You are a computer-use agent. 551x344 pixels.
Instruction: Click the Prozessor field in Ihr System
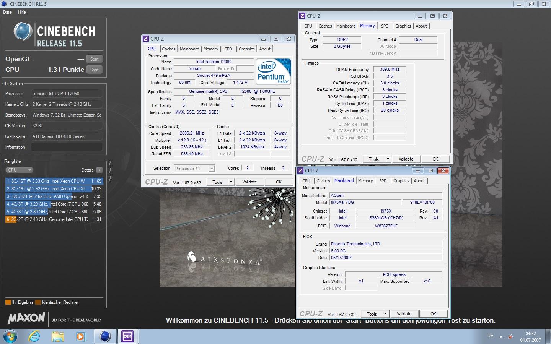click(67, 94)
